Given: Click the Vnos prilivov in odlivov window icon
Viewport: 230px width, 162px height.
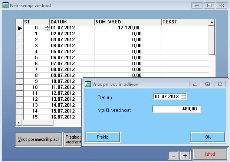Looking at the screenshot, I should 88,84.
